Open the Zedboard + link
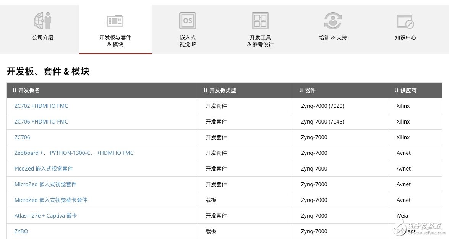The image size is (449, 239). click(29, 153)
